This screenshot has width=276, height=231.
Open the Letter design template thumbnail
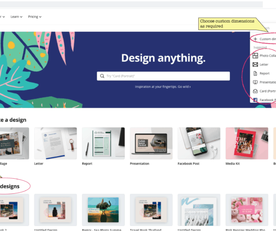tap(55, 144)
